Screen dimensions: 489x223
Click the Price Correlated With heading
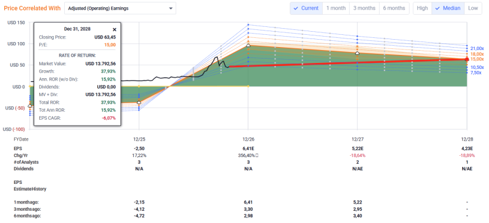pyautogui.click(x=32, y=9)
